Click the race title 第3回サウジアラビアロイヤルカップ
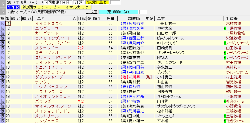250x123 pixels. click(x=56, y=7)
